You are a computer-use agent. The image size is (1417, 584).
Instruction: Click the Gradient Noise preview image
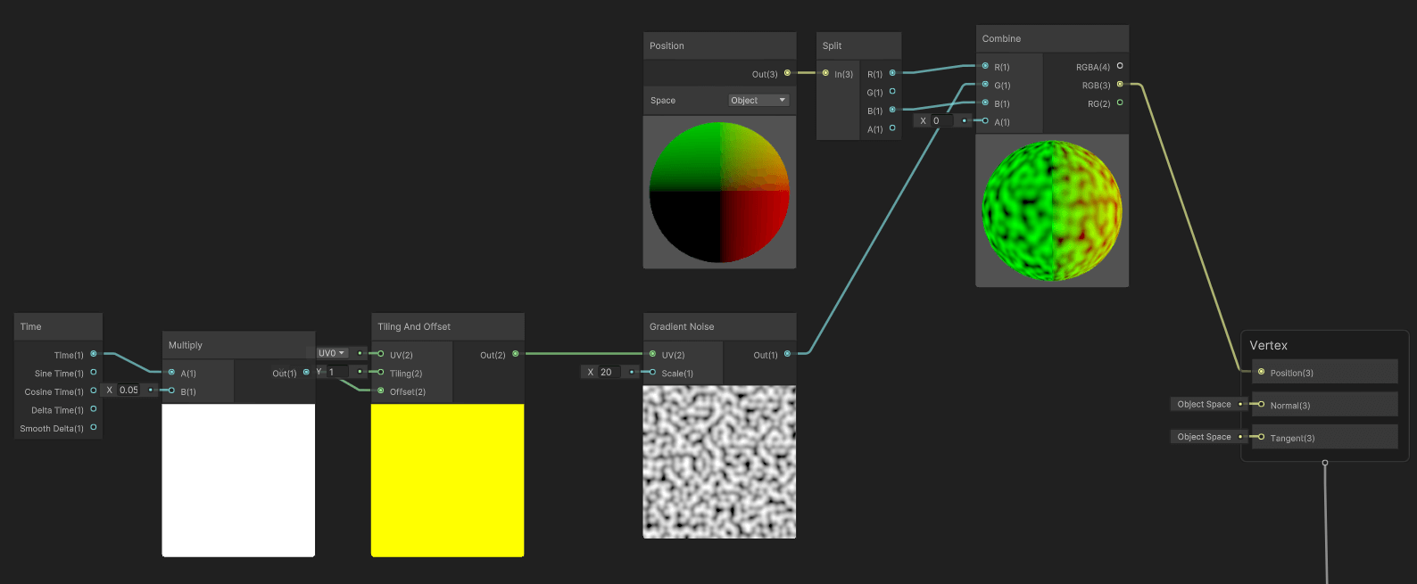(x=719, y=462)
